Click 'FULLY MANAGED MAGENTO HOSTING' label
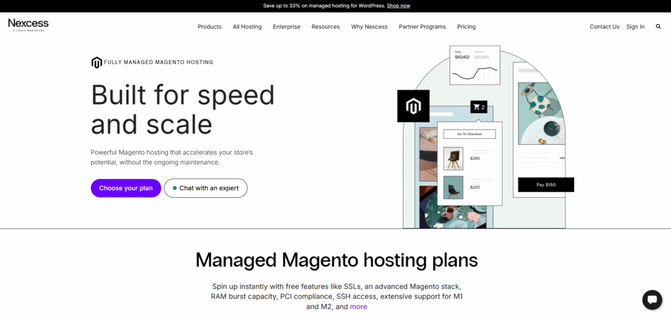This screenshot has width=671, height=319. pyautogui.click(x=159, y=62)
